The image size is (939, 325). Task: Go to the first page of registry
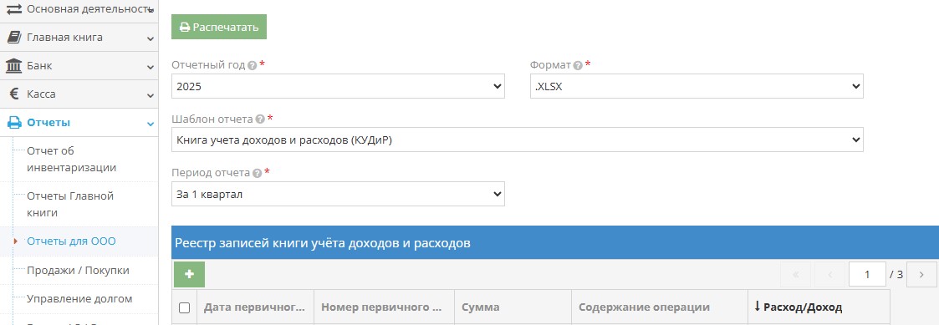pyautogui.click(x=796, y=275)
